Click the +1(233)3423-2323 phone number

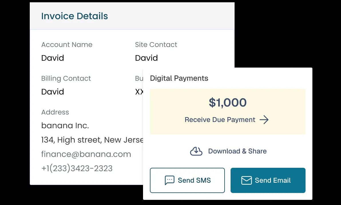point(77,168)
